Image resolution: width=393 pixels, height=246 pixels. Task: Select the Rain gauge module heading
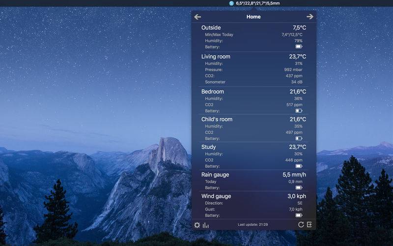click(215, 175)
